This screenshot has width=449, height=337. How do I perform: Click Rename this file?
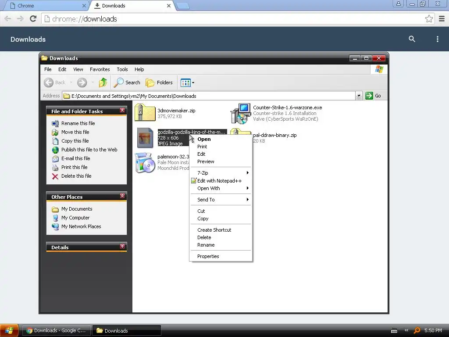(x=78, y=123)
